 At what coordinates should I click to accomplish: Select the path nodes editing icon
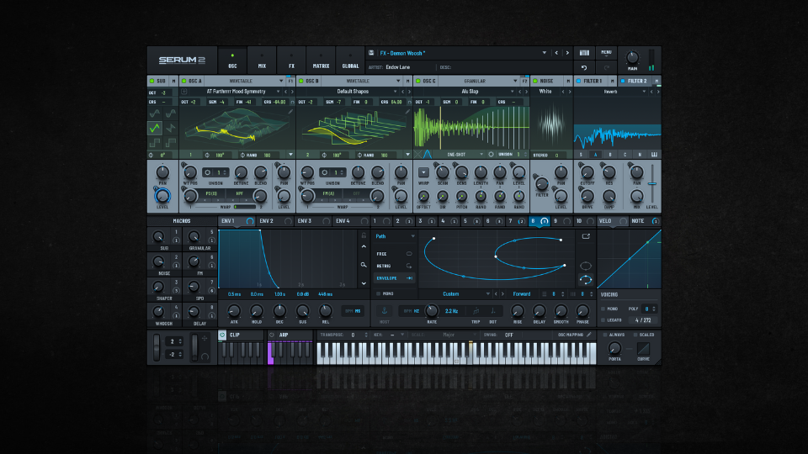[x=586, y=279]
